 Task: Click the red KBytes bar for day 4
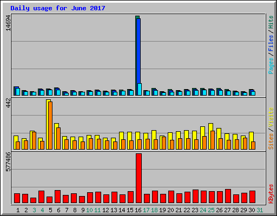[41, 197]
